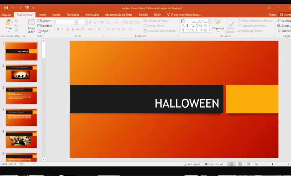The height and width of the screenshot is (176, 291).
Task: Open the Seção dropdown
Action: point(44,31)
